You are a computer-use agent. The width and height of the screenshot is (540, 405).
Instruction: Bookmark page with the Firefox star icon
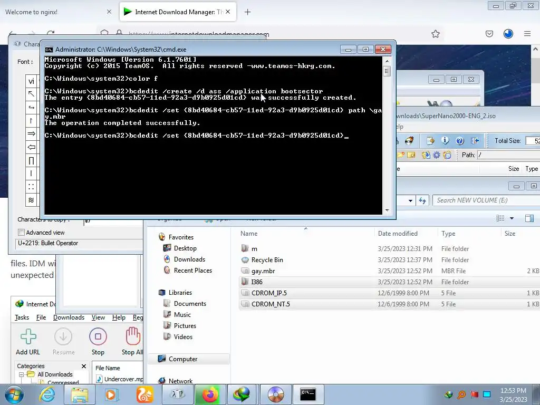pos(435,34)
